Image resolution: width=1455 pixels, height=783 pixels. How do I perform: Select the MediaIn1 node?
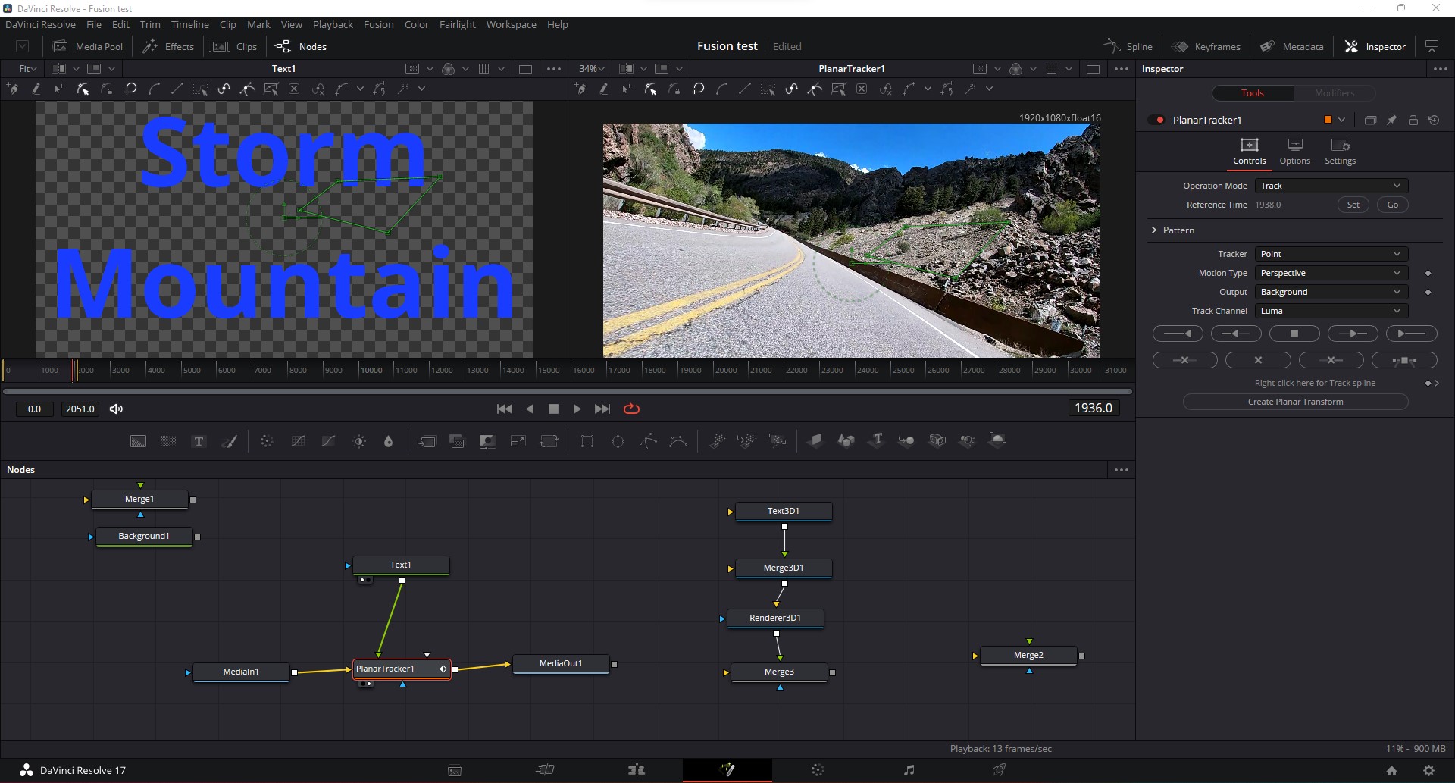tap(241, 672)
